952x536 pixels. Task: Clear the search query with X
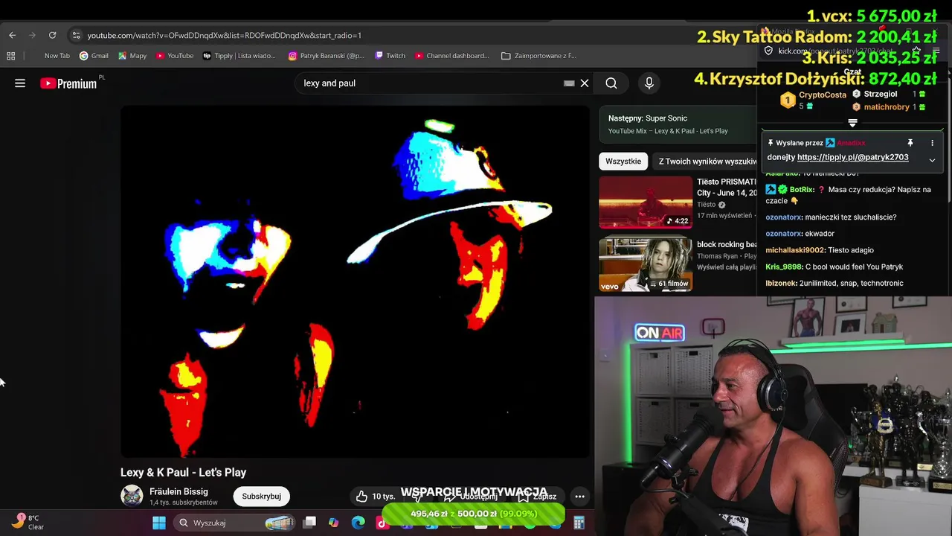coord(585,83)
